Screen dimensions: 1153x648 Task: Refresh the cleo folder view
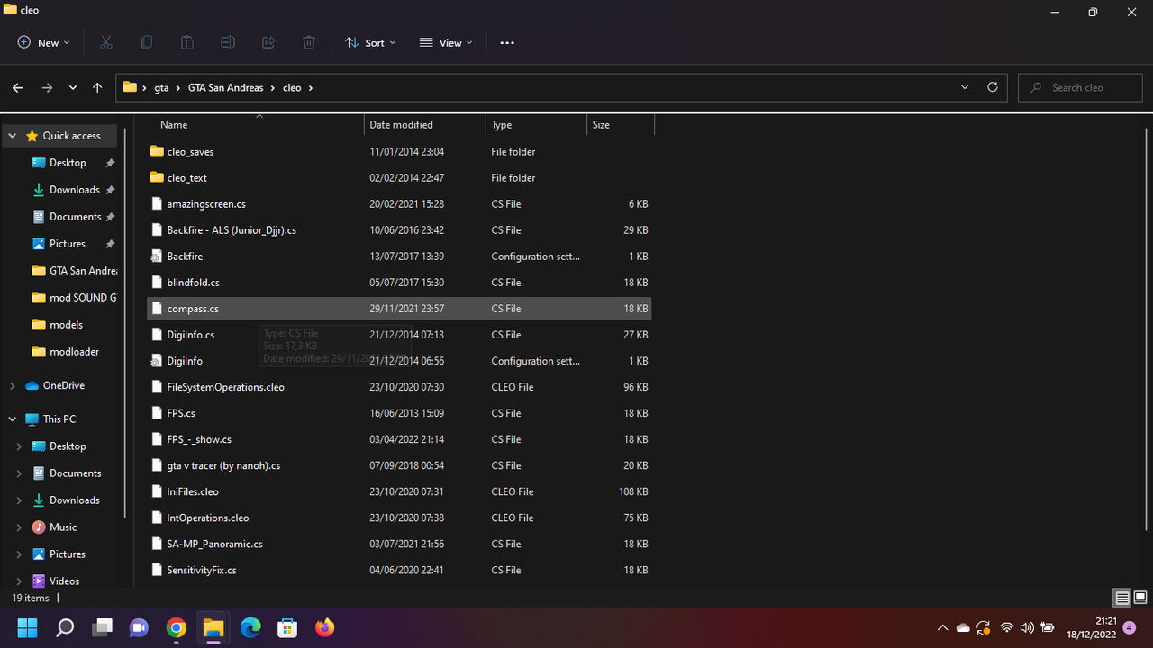coord(993,87)
